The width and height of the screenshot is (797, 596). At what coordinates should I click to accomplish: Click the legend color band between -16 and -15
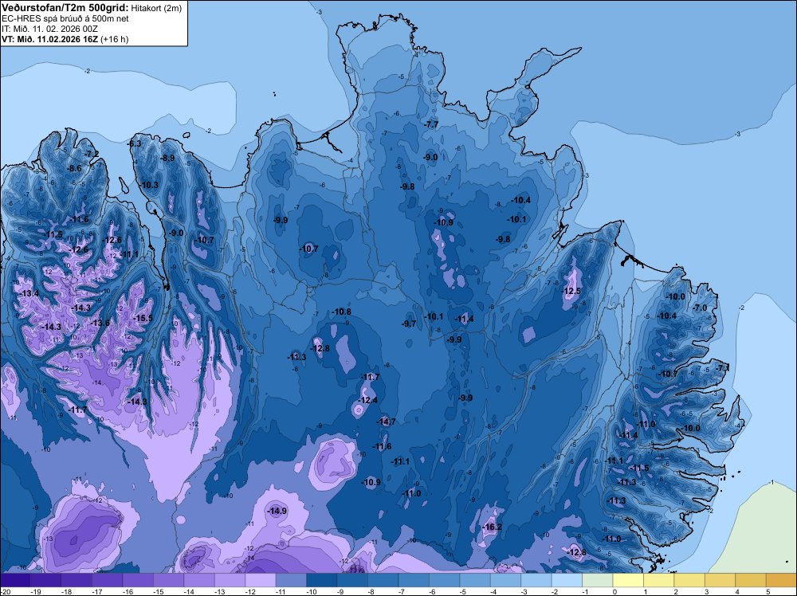click(x=138, y=580)
